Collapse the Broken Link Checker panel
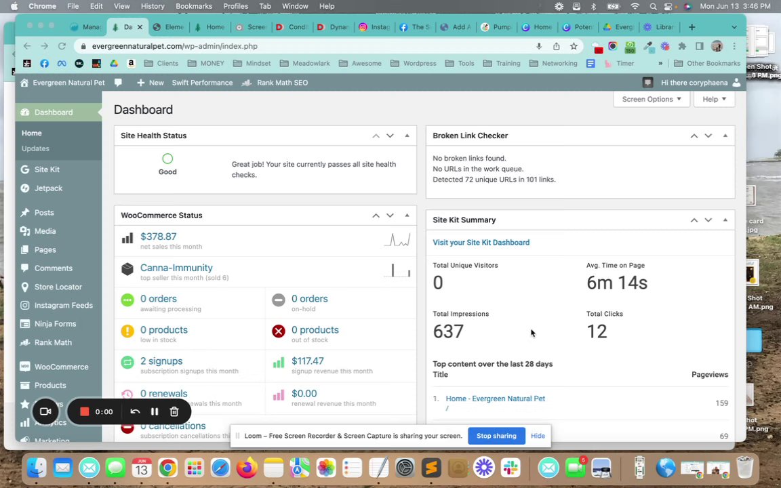 click(x=725, y=136)
